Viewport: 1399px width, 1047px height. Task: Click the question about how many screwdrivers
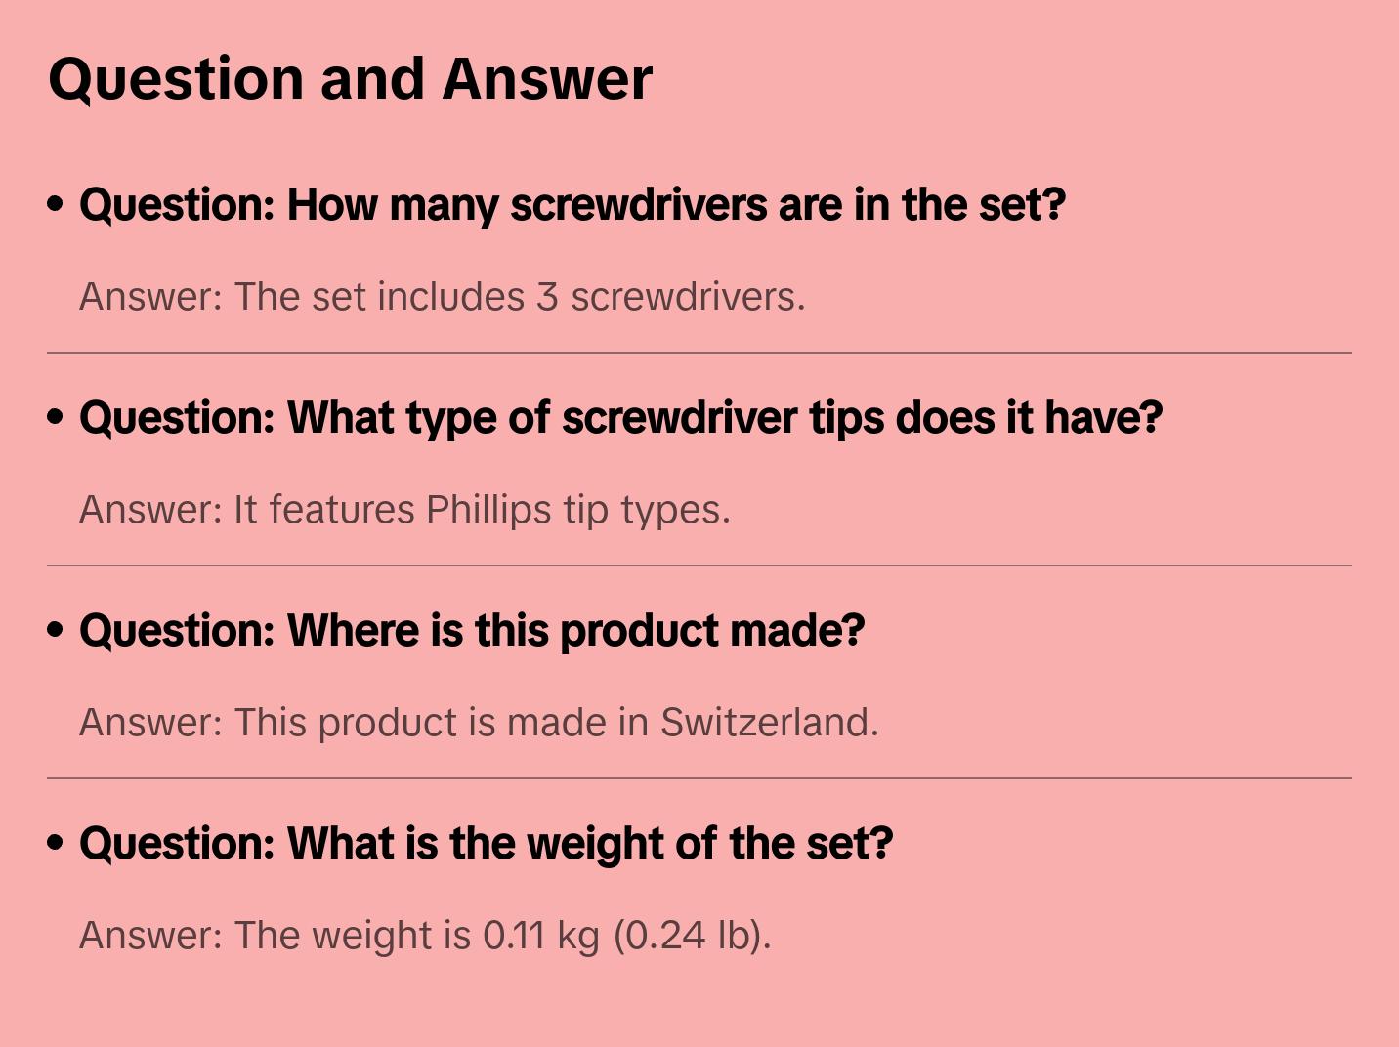572,205
